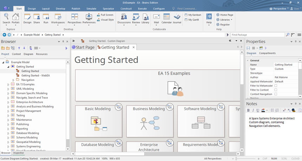Open the Design ribbon tab
Image resolution: width=302 pixels, height=161 pixels.
[x=32, y=9]
